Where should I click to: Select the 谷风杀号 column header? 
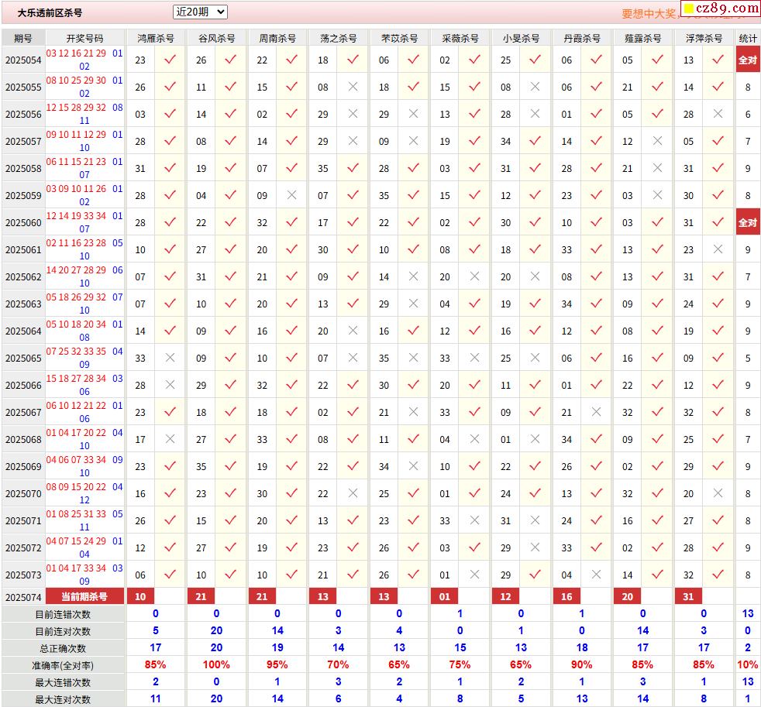pos(216,38)
